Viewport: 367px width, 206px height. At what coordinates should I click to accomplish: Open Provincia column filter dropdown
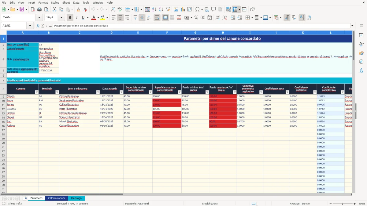click(x=57, y=92)
